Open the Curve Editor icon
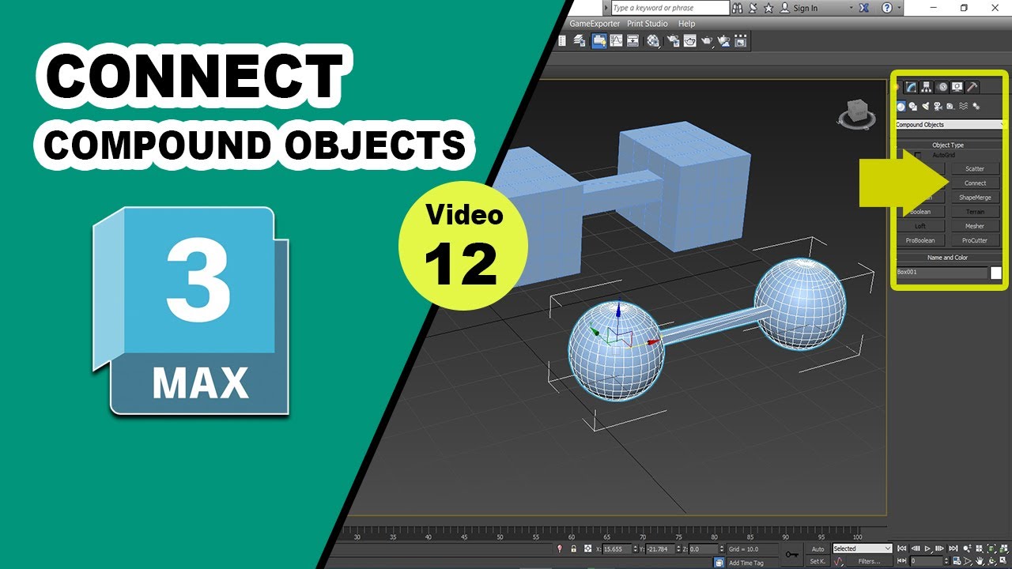The width and height of the screenshot is (1012, 569). [616, 41]
